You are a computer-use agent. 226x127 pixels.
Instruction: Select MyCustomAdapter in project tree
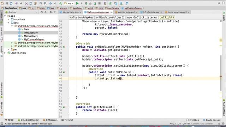click(x=34, y=39)
